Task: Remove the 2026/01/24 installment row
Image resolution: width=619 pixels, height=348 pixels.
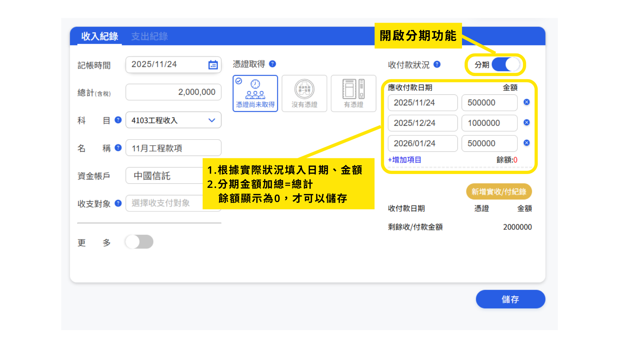Action: point(526,143)
